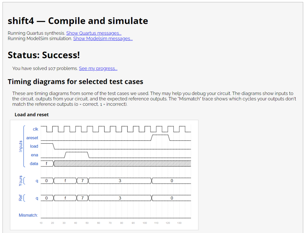Click the load signal label
This screenshot has width=306, height=233.
click(34, 146)
